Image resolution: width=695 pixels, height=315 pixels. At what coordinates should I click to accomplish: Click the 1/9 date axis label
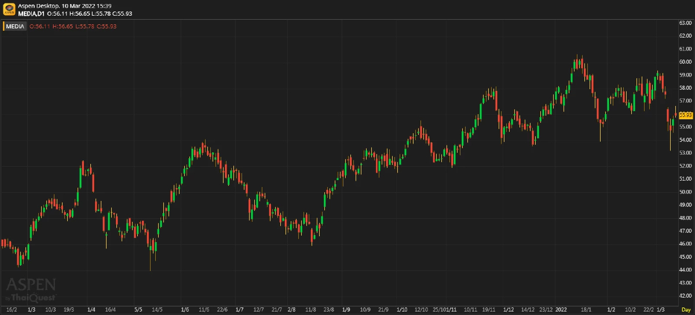[x=346, y=310]
